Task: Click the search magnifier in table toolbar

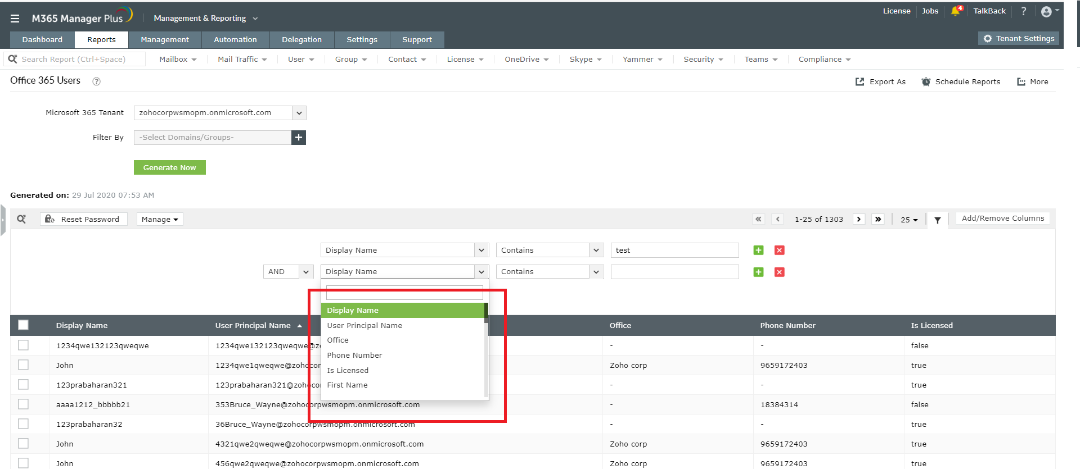Action: (x=21, y=219)
